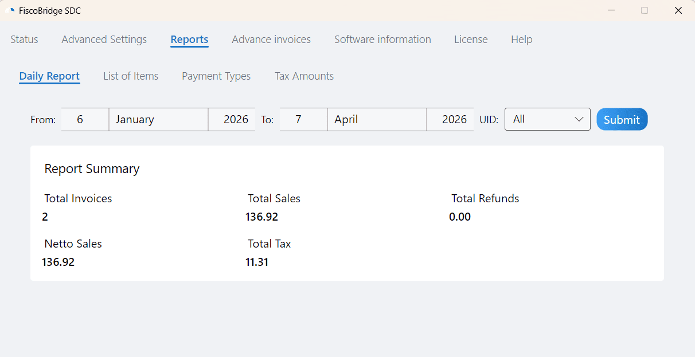Click the Total Invoices label
The height and width of the screenshot is (357, 695).
pos(78,198)
